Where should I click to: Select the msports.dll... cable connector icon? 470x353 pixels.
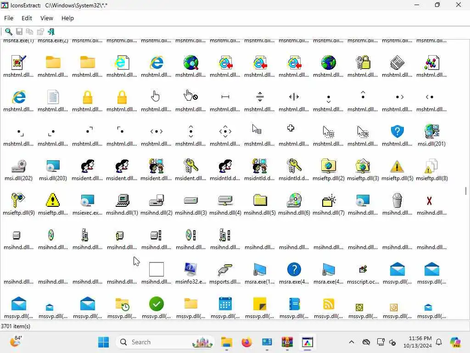point(225,269)
